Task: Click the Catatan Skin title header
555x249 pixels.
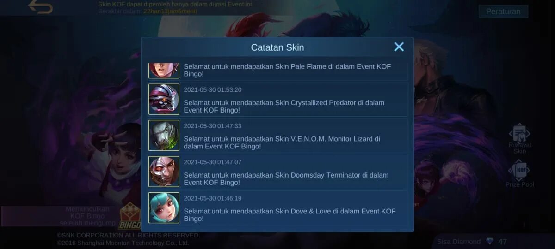Action: 277,47
